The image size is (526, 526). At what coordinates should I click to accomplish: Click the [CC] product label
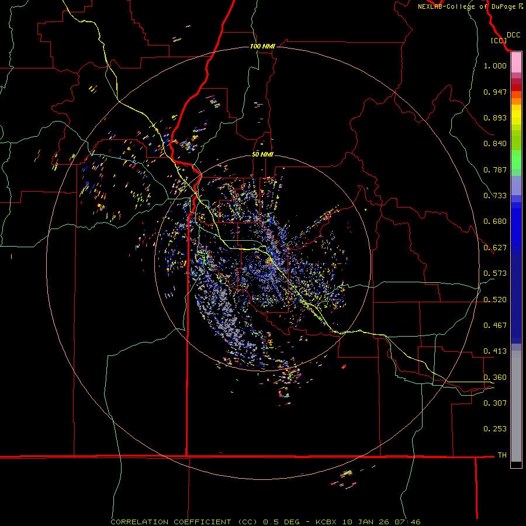click(499, 40)
